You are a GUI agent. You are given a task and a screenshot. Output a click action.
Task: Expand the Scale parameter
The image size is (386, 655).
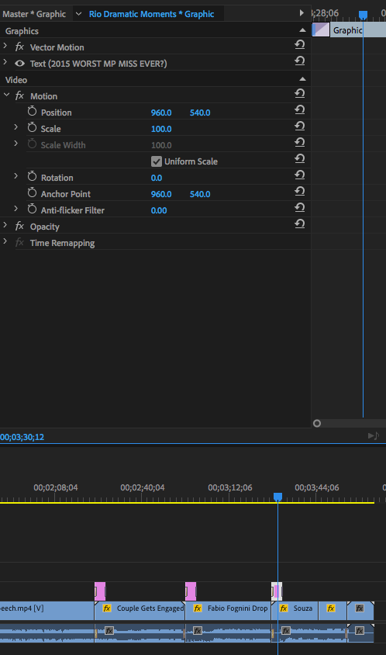(16, 127)
